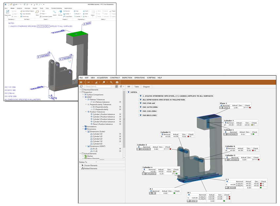Click the hamburger menu icon in the inspection toolbar
The height and width of the screenshot is (206, 280).
81,82
